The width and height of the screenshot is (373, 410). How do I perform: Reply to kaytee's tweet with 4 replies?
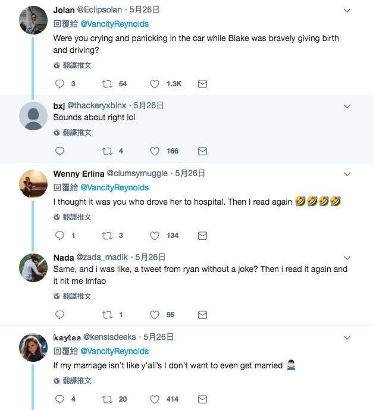[59, 399]
